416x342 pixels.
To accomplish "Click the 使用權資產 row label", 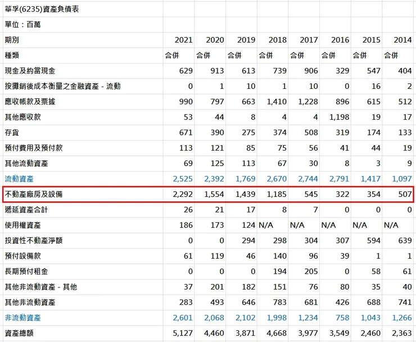I will 22,225.
